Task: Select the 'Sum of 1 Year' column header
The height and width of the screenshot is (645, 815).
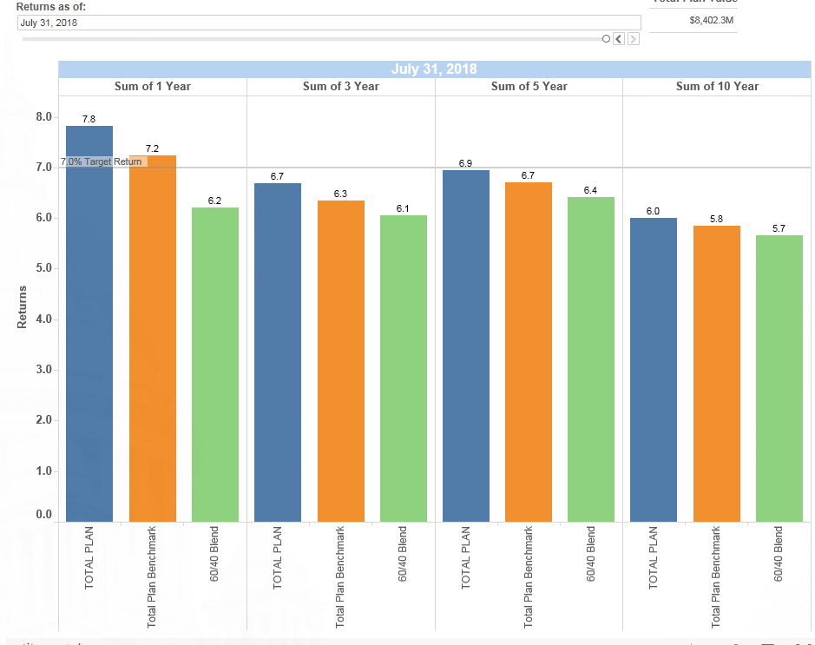Action: [152, 86]
